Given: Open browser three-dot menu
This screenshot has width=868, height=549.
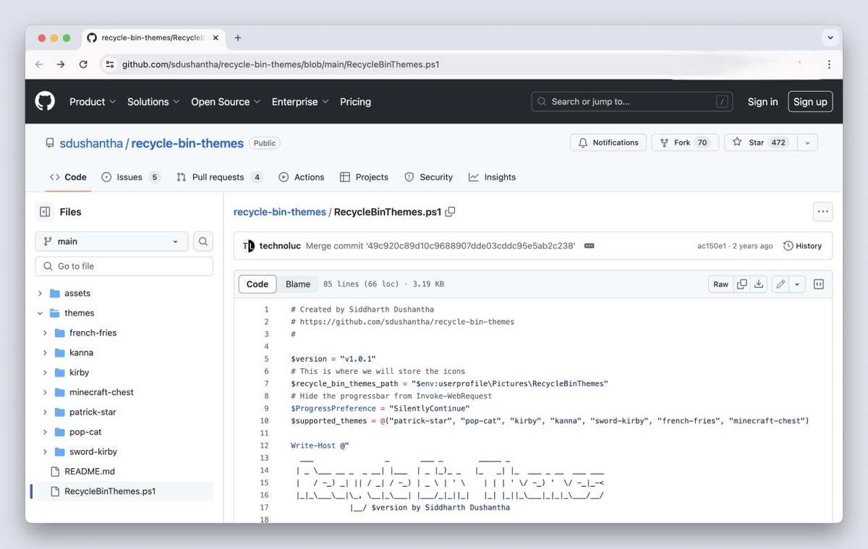Looking at the screenshot, I should (829, 64).
